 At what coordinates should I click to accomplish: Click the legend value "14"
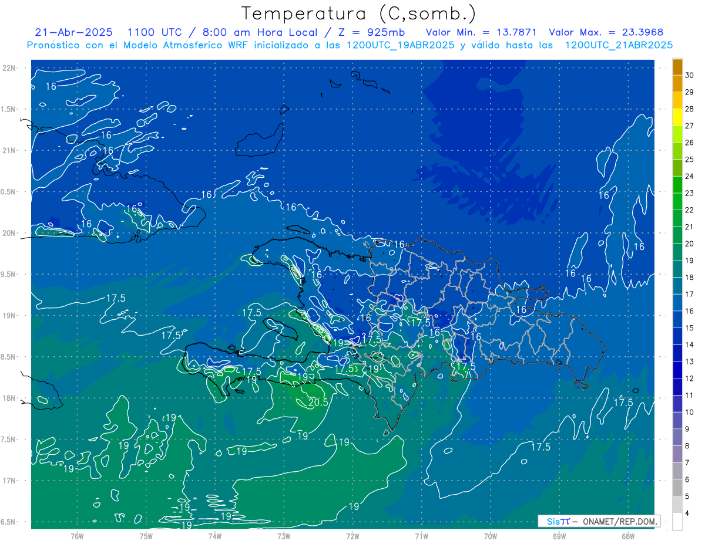click(x=690, y=344)
